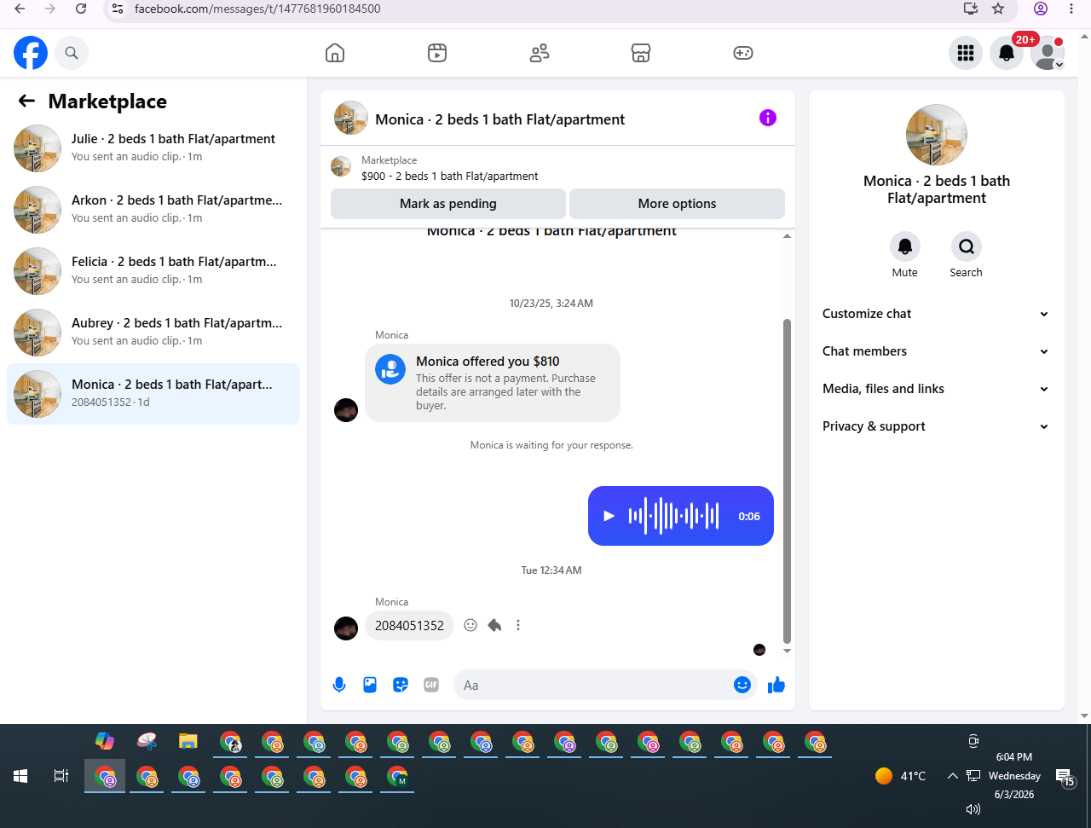Expand Chat members section
Viewport: 1091px width, 828px height.
(x=936, y=351)
